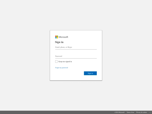
Task: Focus the Password field
Action: (x=76, y=56)
